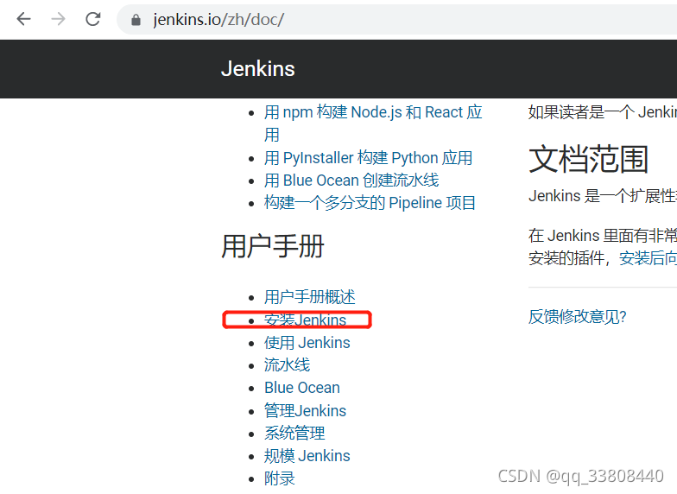The width and height of the screenshot is (677, 494).
Task: Open the '系统管理' link
Action: pos(294,434)
